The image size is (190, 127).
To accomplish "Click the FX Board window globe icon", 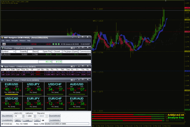I will click(2, 80).
